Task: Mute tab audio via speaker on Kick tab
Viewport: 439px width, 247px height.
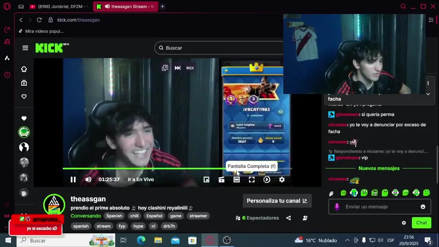Action: tap(107, 7)
